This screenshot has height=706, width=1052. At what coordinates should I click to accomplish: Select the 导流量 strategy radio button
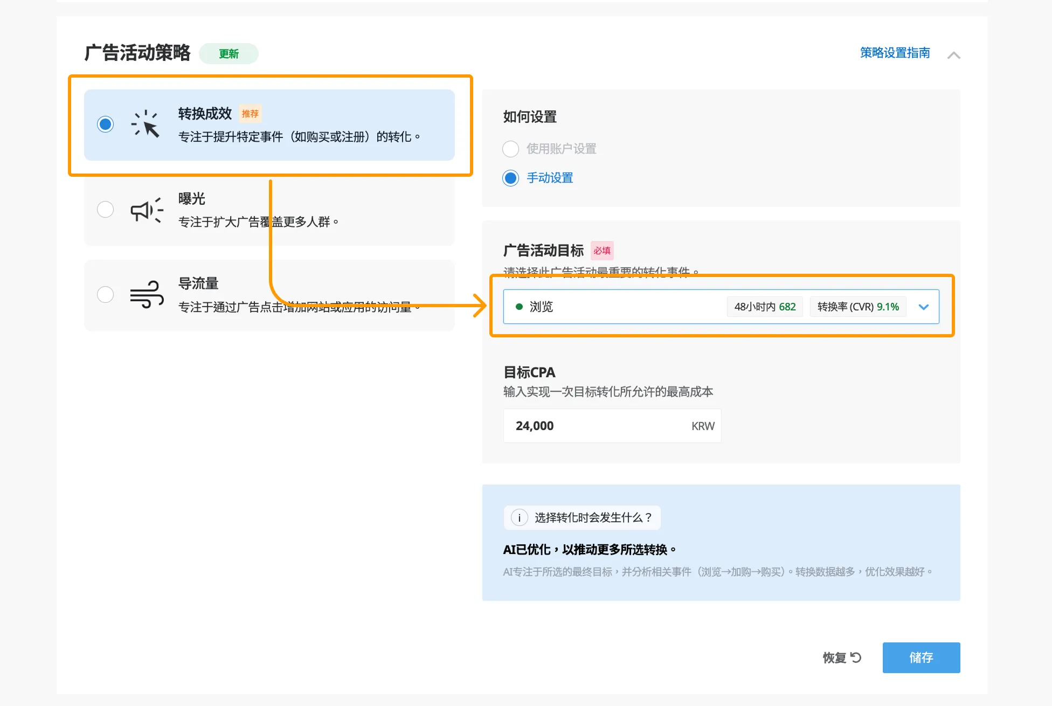(x=106, y=295)
